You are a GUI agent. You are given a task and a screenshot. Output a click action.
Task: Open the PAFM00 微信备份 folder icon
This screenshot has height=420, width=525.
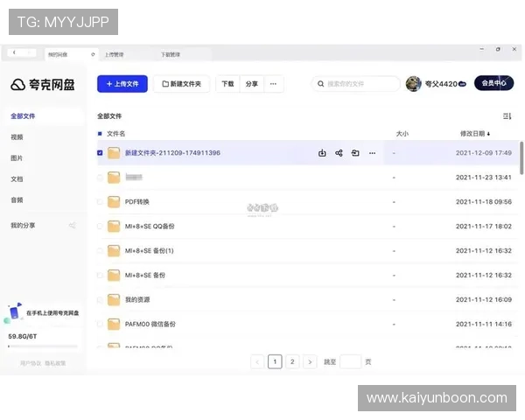(114, 324)
